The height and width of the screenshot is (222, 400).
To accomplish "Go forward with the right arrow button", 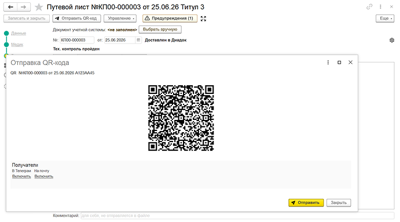I will coord(24,7).
